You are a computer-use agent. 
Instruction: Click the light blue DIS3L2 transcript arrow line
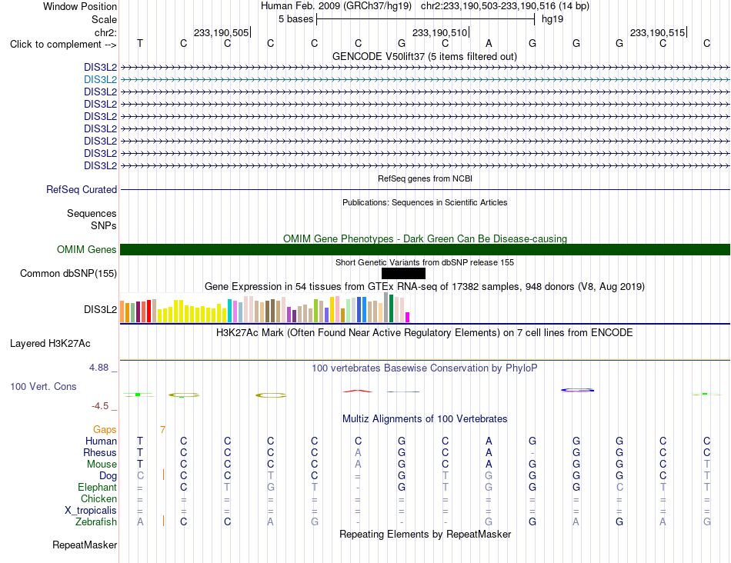(x=426, y=80)
